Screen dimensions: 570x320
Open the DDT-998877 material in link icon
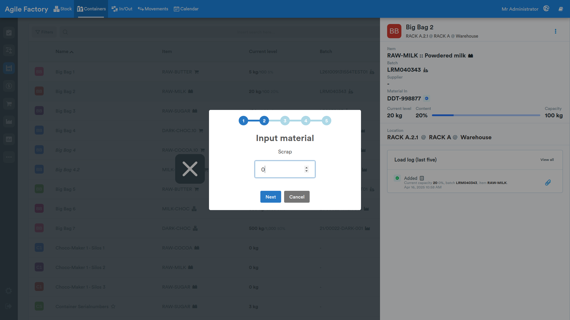pyautogui.click(x=427, y=98)
